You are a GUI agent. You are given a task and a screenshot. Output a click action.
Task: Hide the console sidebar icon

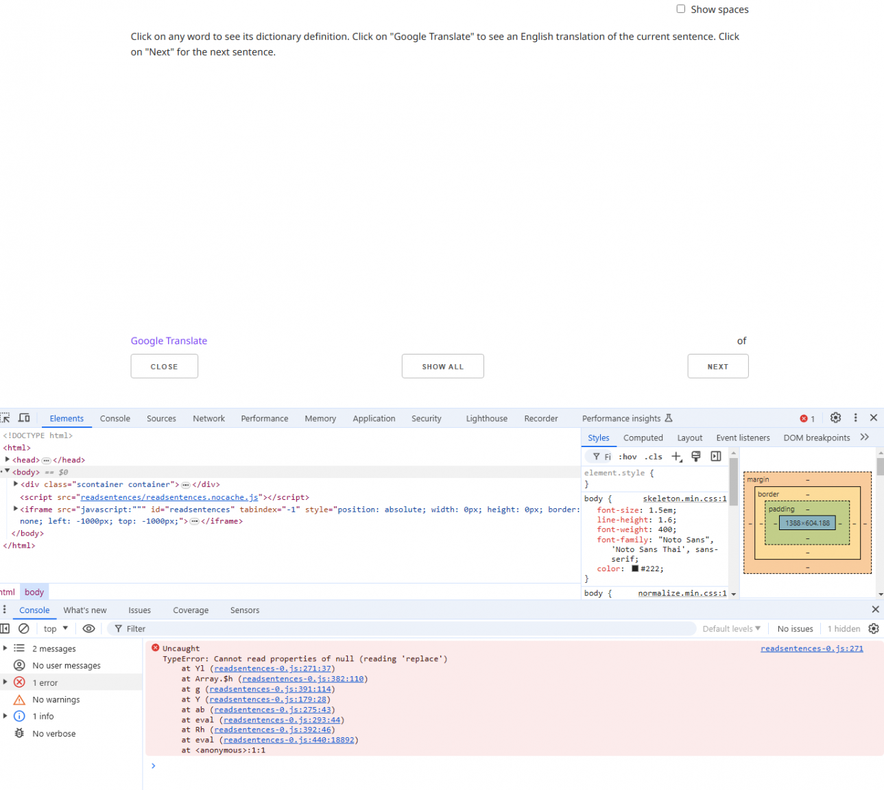tap(5, 628)
